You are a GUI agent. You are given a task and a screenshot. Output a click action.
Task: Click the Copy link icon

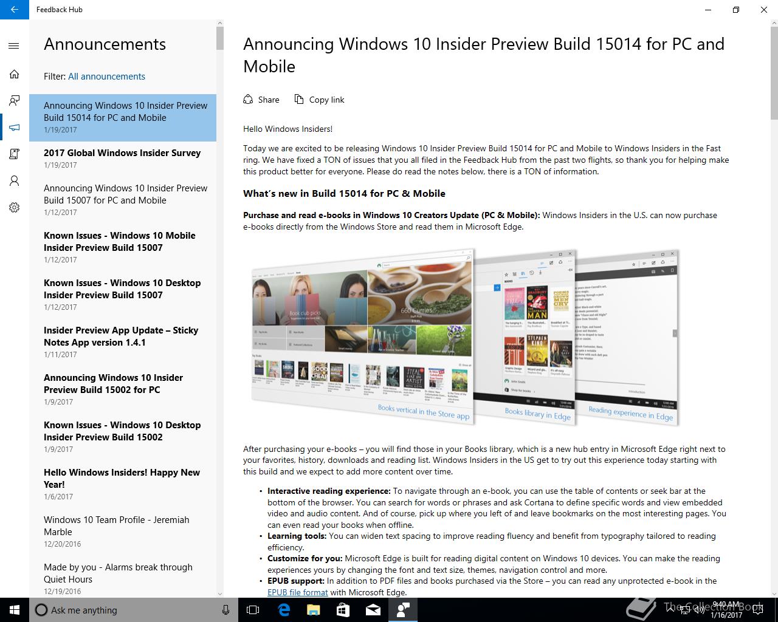299,99
